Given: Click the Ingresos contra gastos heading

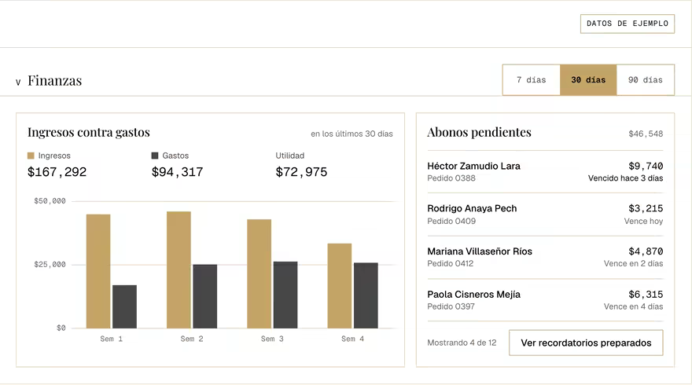Looking at the screenshot, I should click(89, 132).
